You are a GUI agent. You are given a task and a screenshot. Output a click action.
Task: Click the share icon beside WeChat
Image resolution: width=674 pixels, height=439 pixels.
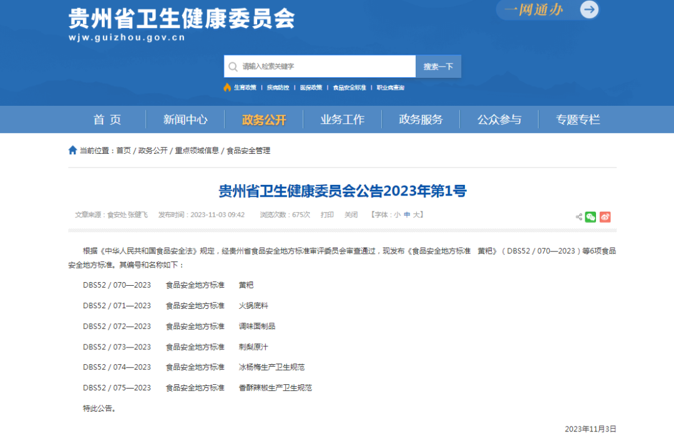579,217
